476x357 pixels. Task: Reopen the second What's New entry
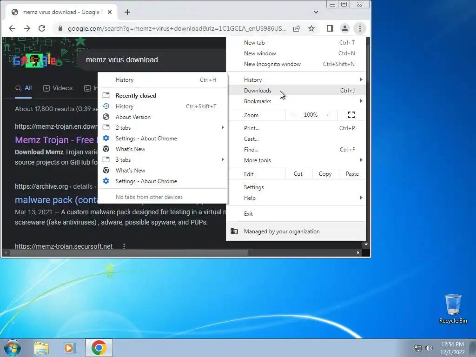coord(162,170)
